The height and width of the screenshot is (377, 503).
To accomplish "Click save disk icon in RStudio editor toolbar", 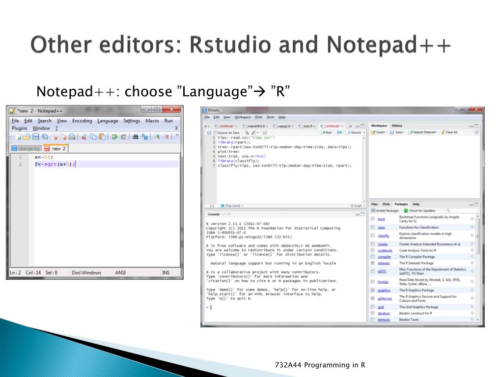I will tap(209, 133).
